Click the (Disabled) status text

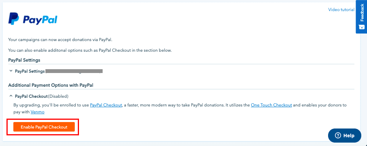click(58, 96)
